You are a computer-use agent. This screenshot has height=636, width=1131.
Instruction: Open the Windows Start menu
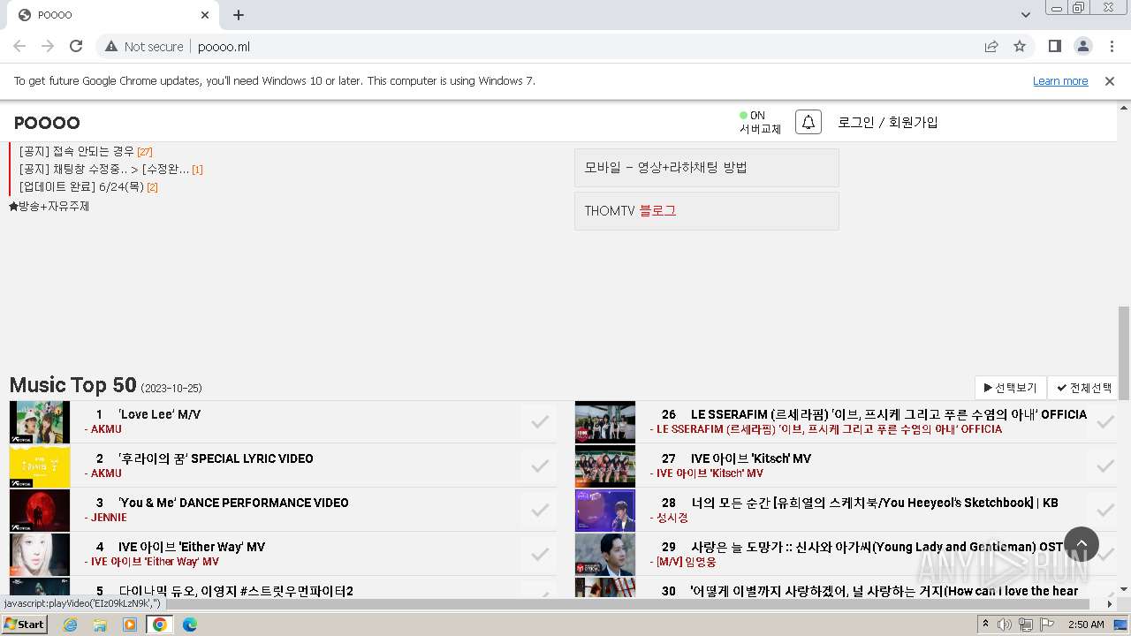[25, 625]
